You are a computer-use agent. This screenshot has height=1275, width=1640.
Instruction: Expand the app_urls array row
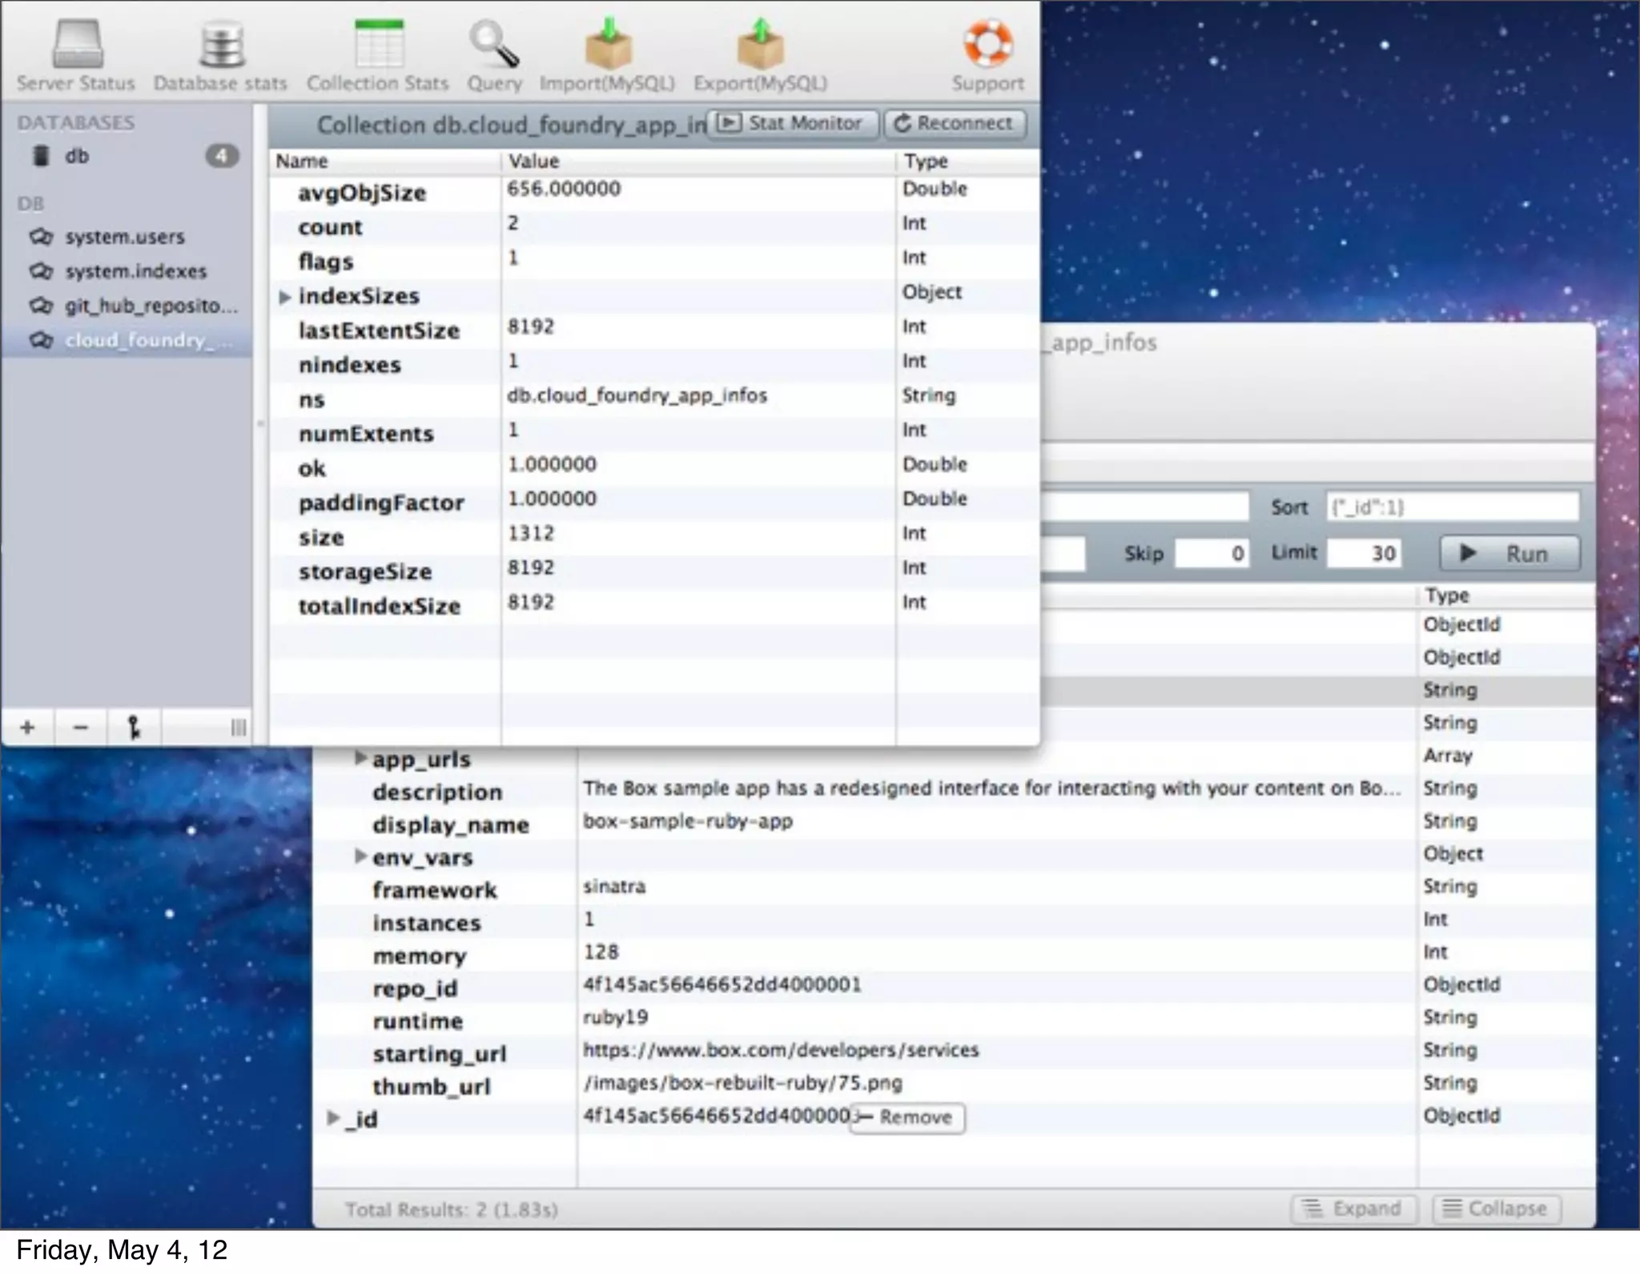pyautogui.click(x=360, y=757)
